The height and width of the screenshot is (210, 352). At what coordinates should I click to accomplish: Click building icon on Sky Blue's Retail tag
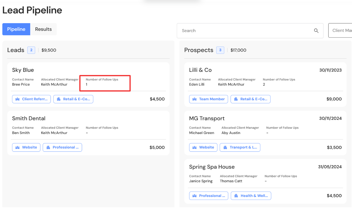59,99
